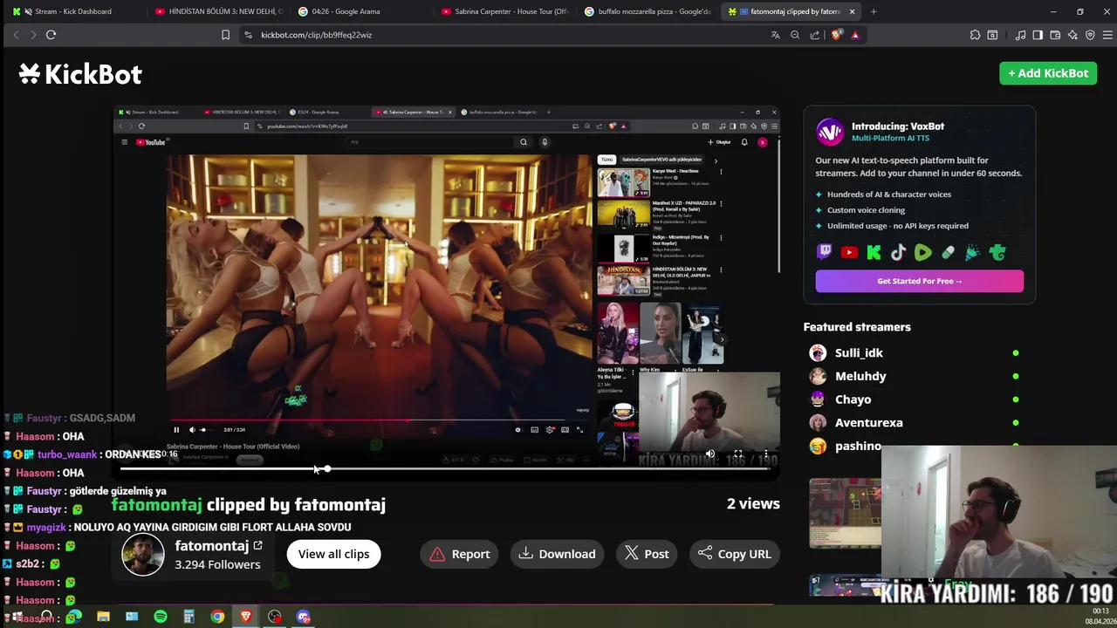Open the translate page icon in the address bar

[x=775, y=35]
